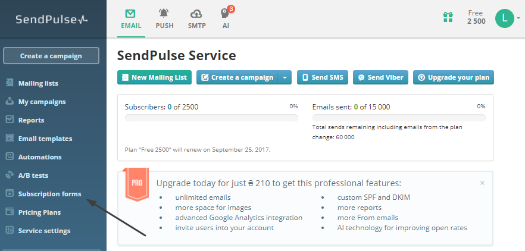The width and height of the screenshot is (525, 251).
Task: Click the Email templates sidebar icon
Action: point(10,139)
